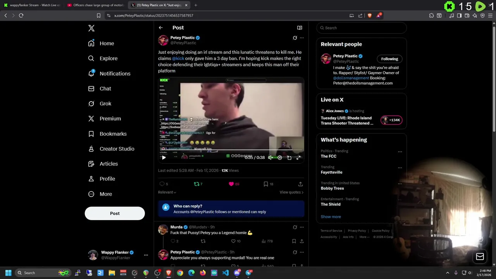Open the Brave wallet icon

(467, 15)
